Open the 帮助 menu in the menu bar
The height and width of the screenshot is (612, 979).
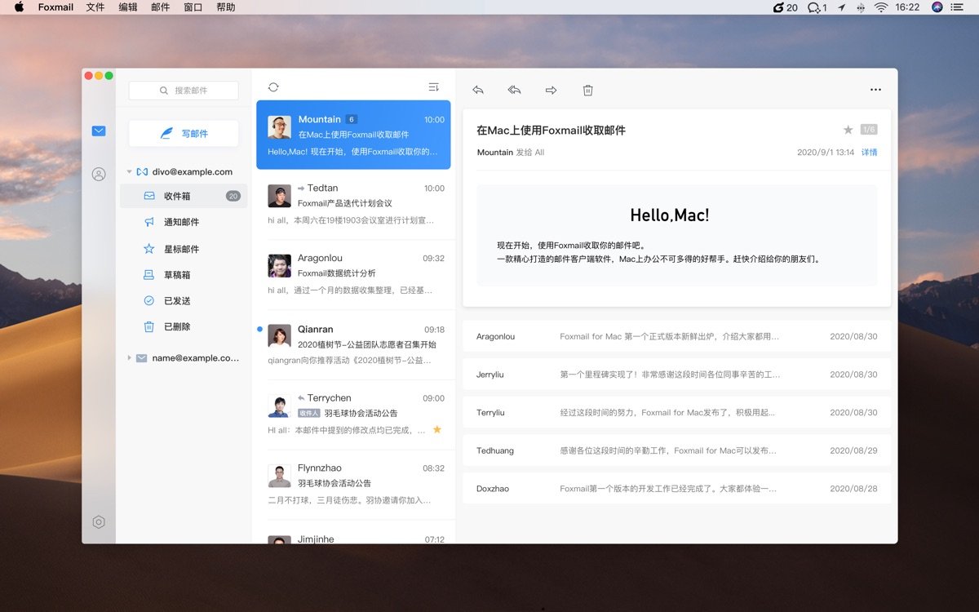(226, 7)
